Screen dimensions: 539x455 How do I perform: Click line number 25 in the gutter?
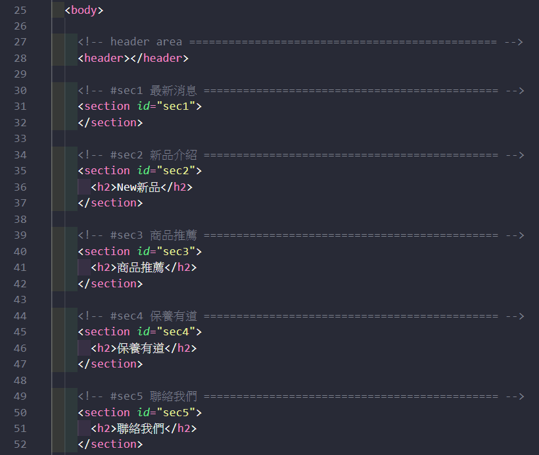(x=20, y=10)
